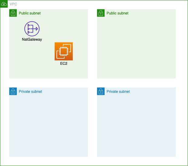The image size is (188, 166).
Task: Click lock icon of private subnet under empty public subnet
Action: (101, 91)
